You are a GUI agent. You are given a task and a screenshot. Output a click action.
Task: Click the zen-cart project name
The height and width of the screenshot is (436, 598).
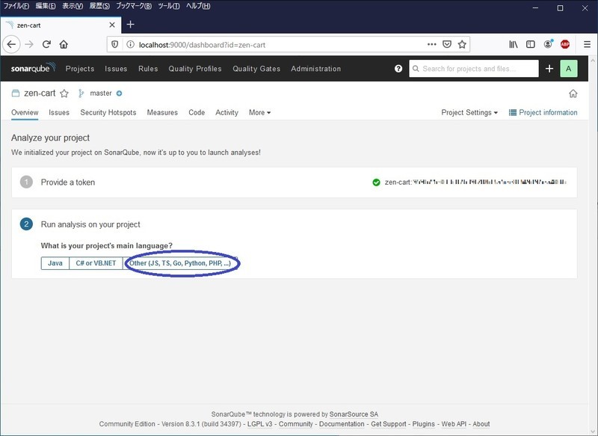tap(40, 93)
